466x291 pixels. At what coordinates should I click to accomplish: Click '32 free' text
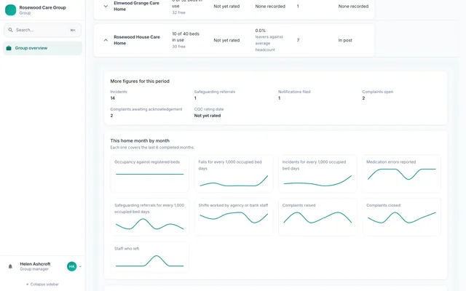tap(178, 12)
